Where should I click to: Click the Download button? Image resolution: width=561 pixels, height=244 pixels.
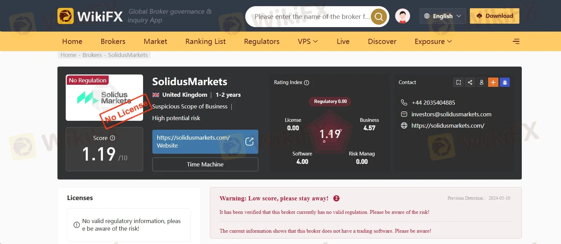494,16
